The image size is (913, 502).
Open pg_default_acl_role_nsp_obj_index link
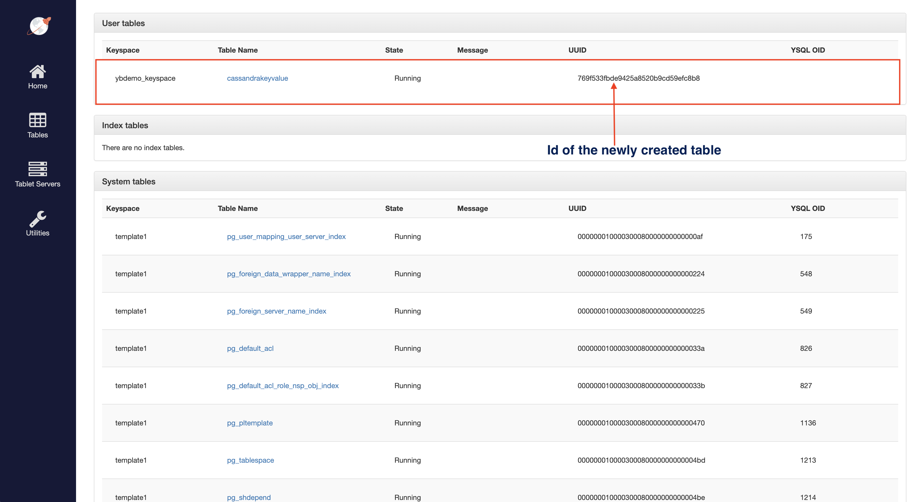click(x=282, y=386)
